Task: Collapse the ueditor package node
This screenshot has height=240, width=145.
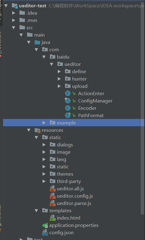Action: [x=52, y=64]
